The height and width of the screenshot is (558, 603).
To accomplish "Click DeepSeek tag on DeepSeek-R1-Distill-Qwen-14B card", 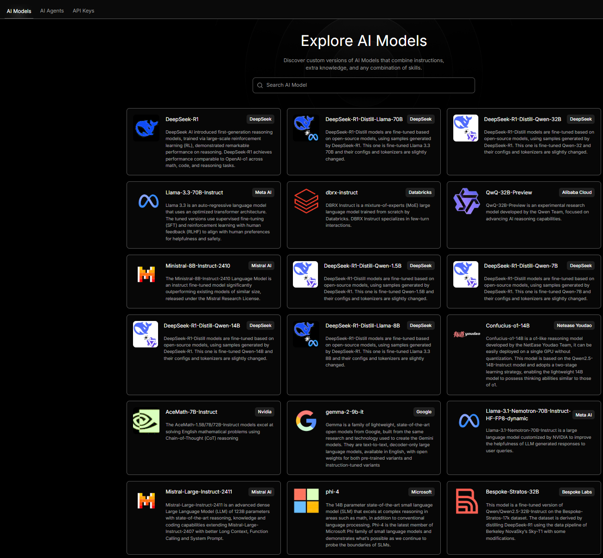I will [x=260, y=326].
